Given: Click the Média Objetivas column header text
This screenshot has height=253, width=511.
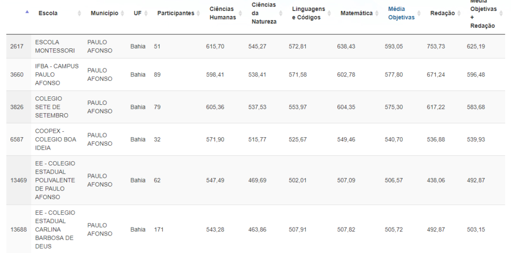Looking at the screenshot, I should pos(401,13).
